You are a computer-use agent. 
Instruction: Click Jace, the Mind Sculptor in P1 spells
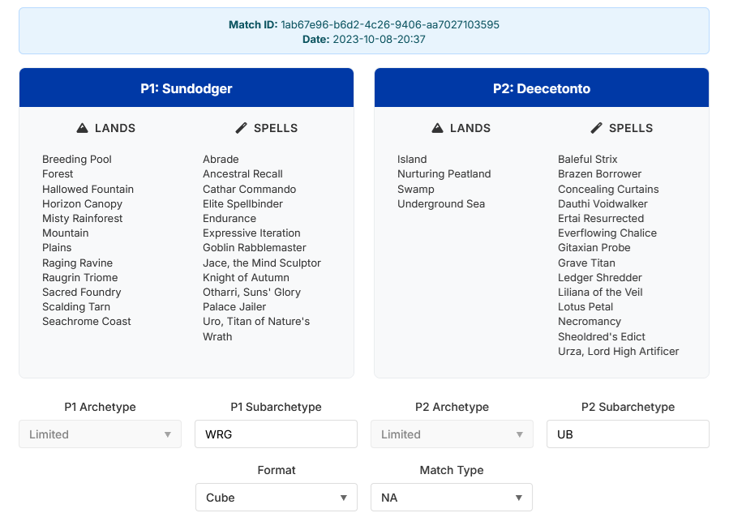click(262, 263)
